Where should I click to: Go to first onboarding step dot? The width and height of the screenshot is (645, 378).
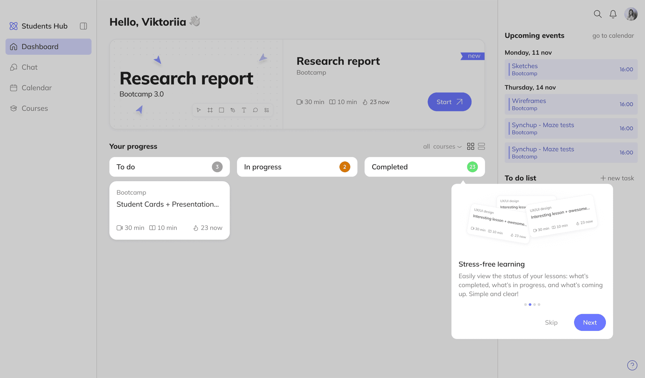525,305
